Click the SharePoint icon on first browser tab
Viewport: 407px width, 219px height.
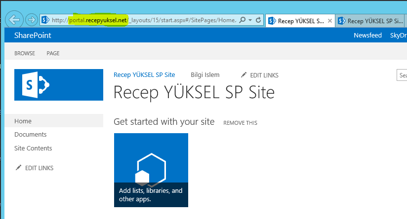[272, 21]
